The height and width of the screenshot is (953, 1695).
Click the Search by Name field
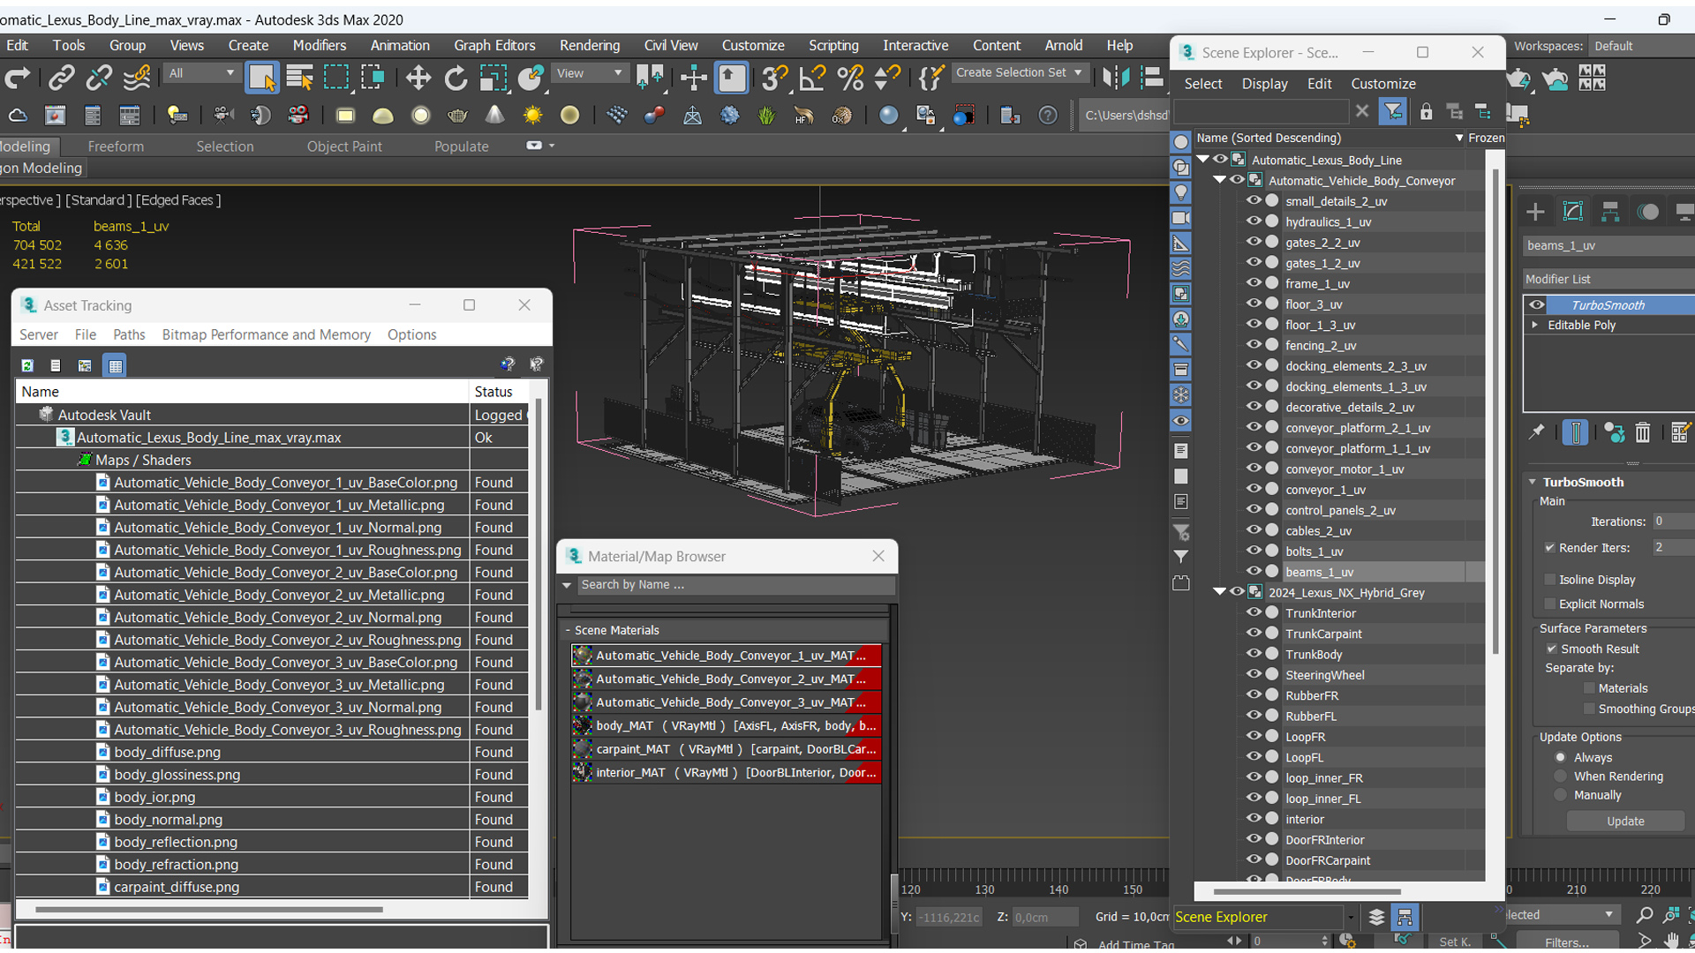click(734, 585)
